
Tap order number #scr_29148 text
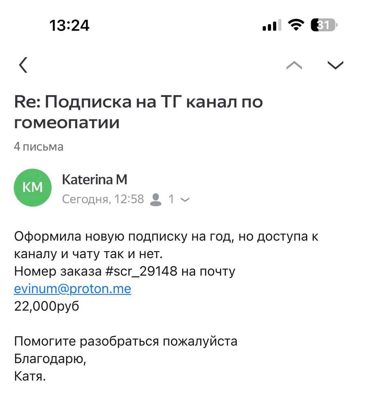[141, 271]
